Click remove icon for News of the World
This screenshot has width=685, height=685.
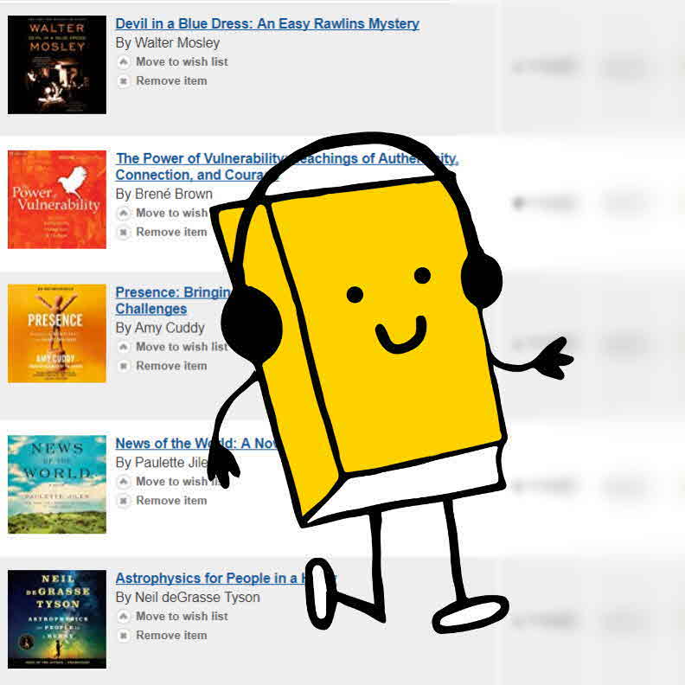(x=124, y=501)
